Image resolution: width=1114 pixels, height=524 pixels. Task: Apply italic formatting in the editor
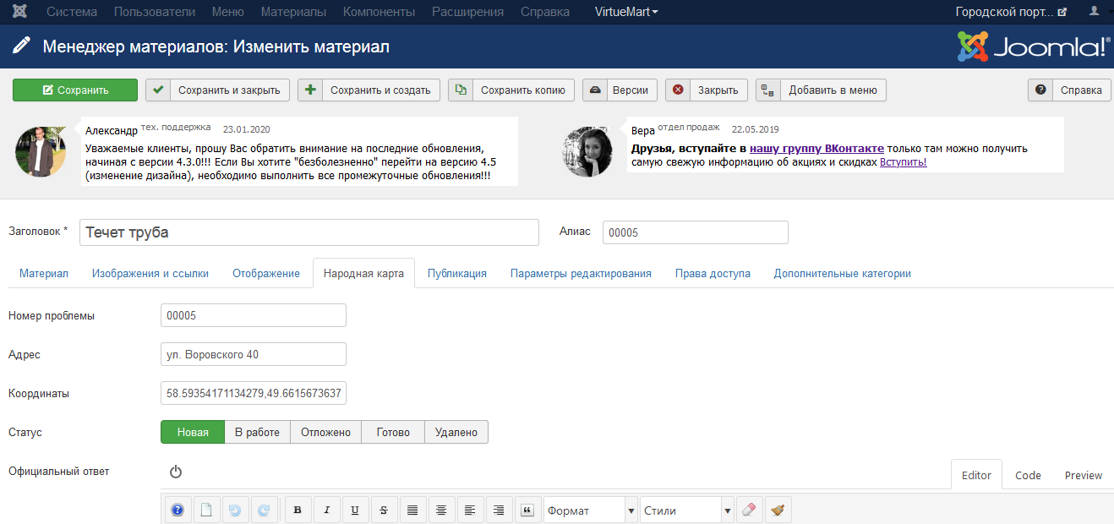click(x=326, y=510)
